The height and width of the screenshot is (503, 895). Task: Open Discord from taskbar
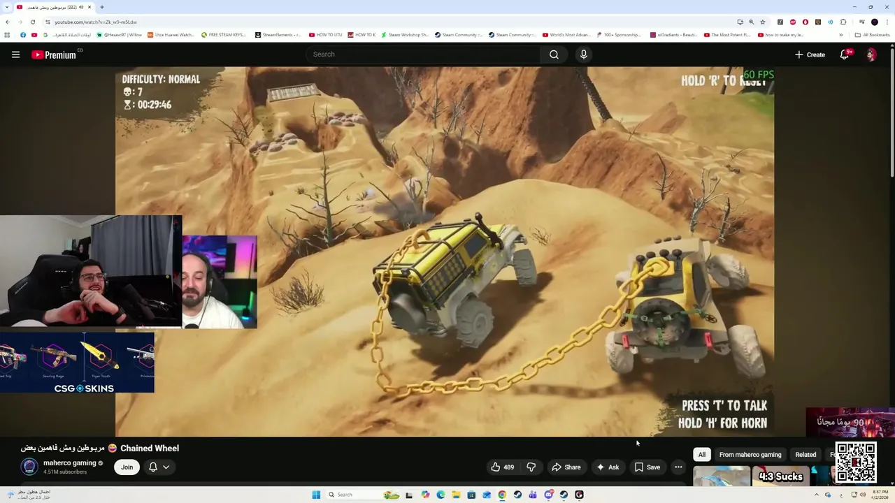pyautogui.click(x=548, y=495)
